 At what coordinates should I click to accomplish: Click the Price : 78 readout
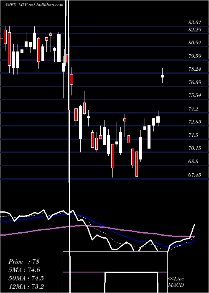[x=24, y=262]
